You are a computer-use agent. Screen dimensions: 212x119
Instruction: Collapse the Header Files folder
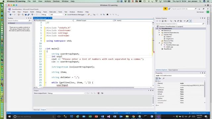point(159,35)
